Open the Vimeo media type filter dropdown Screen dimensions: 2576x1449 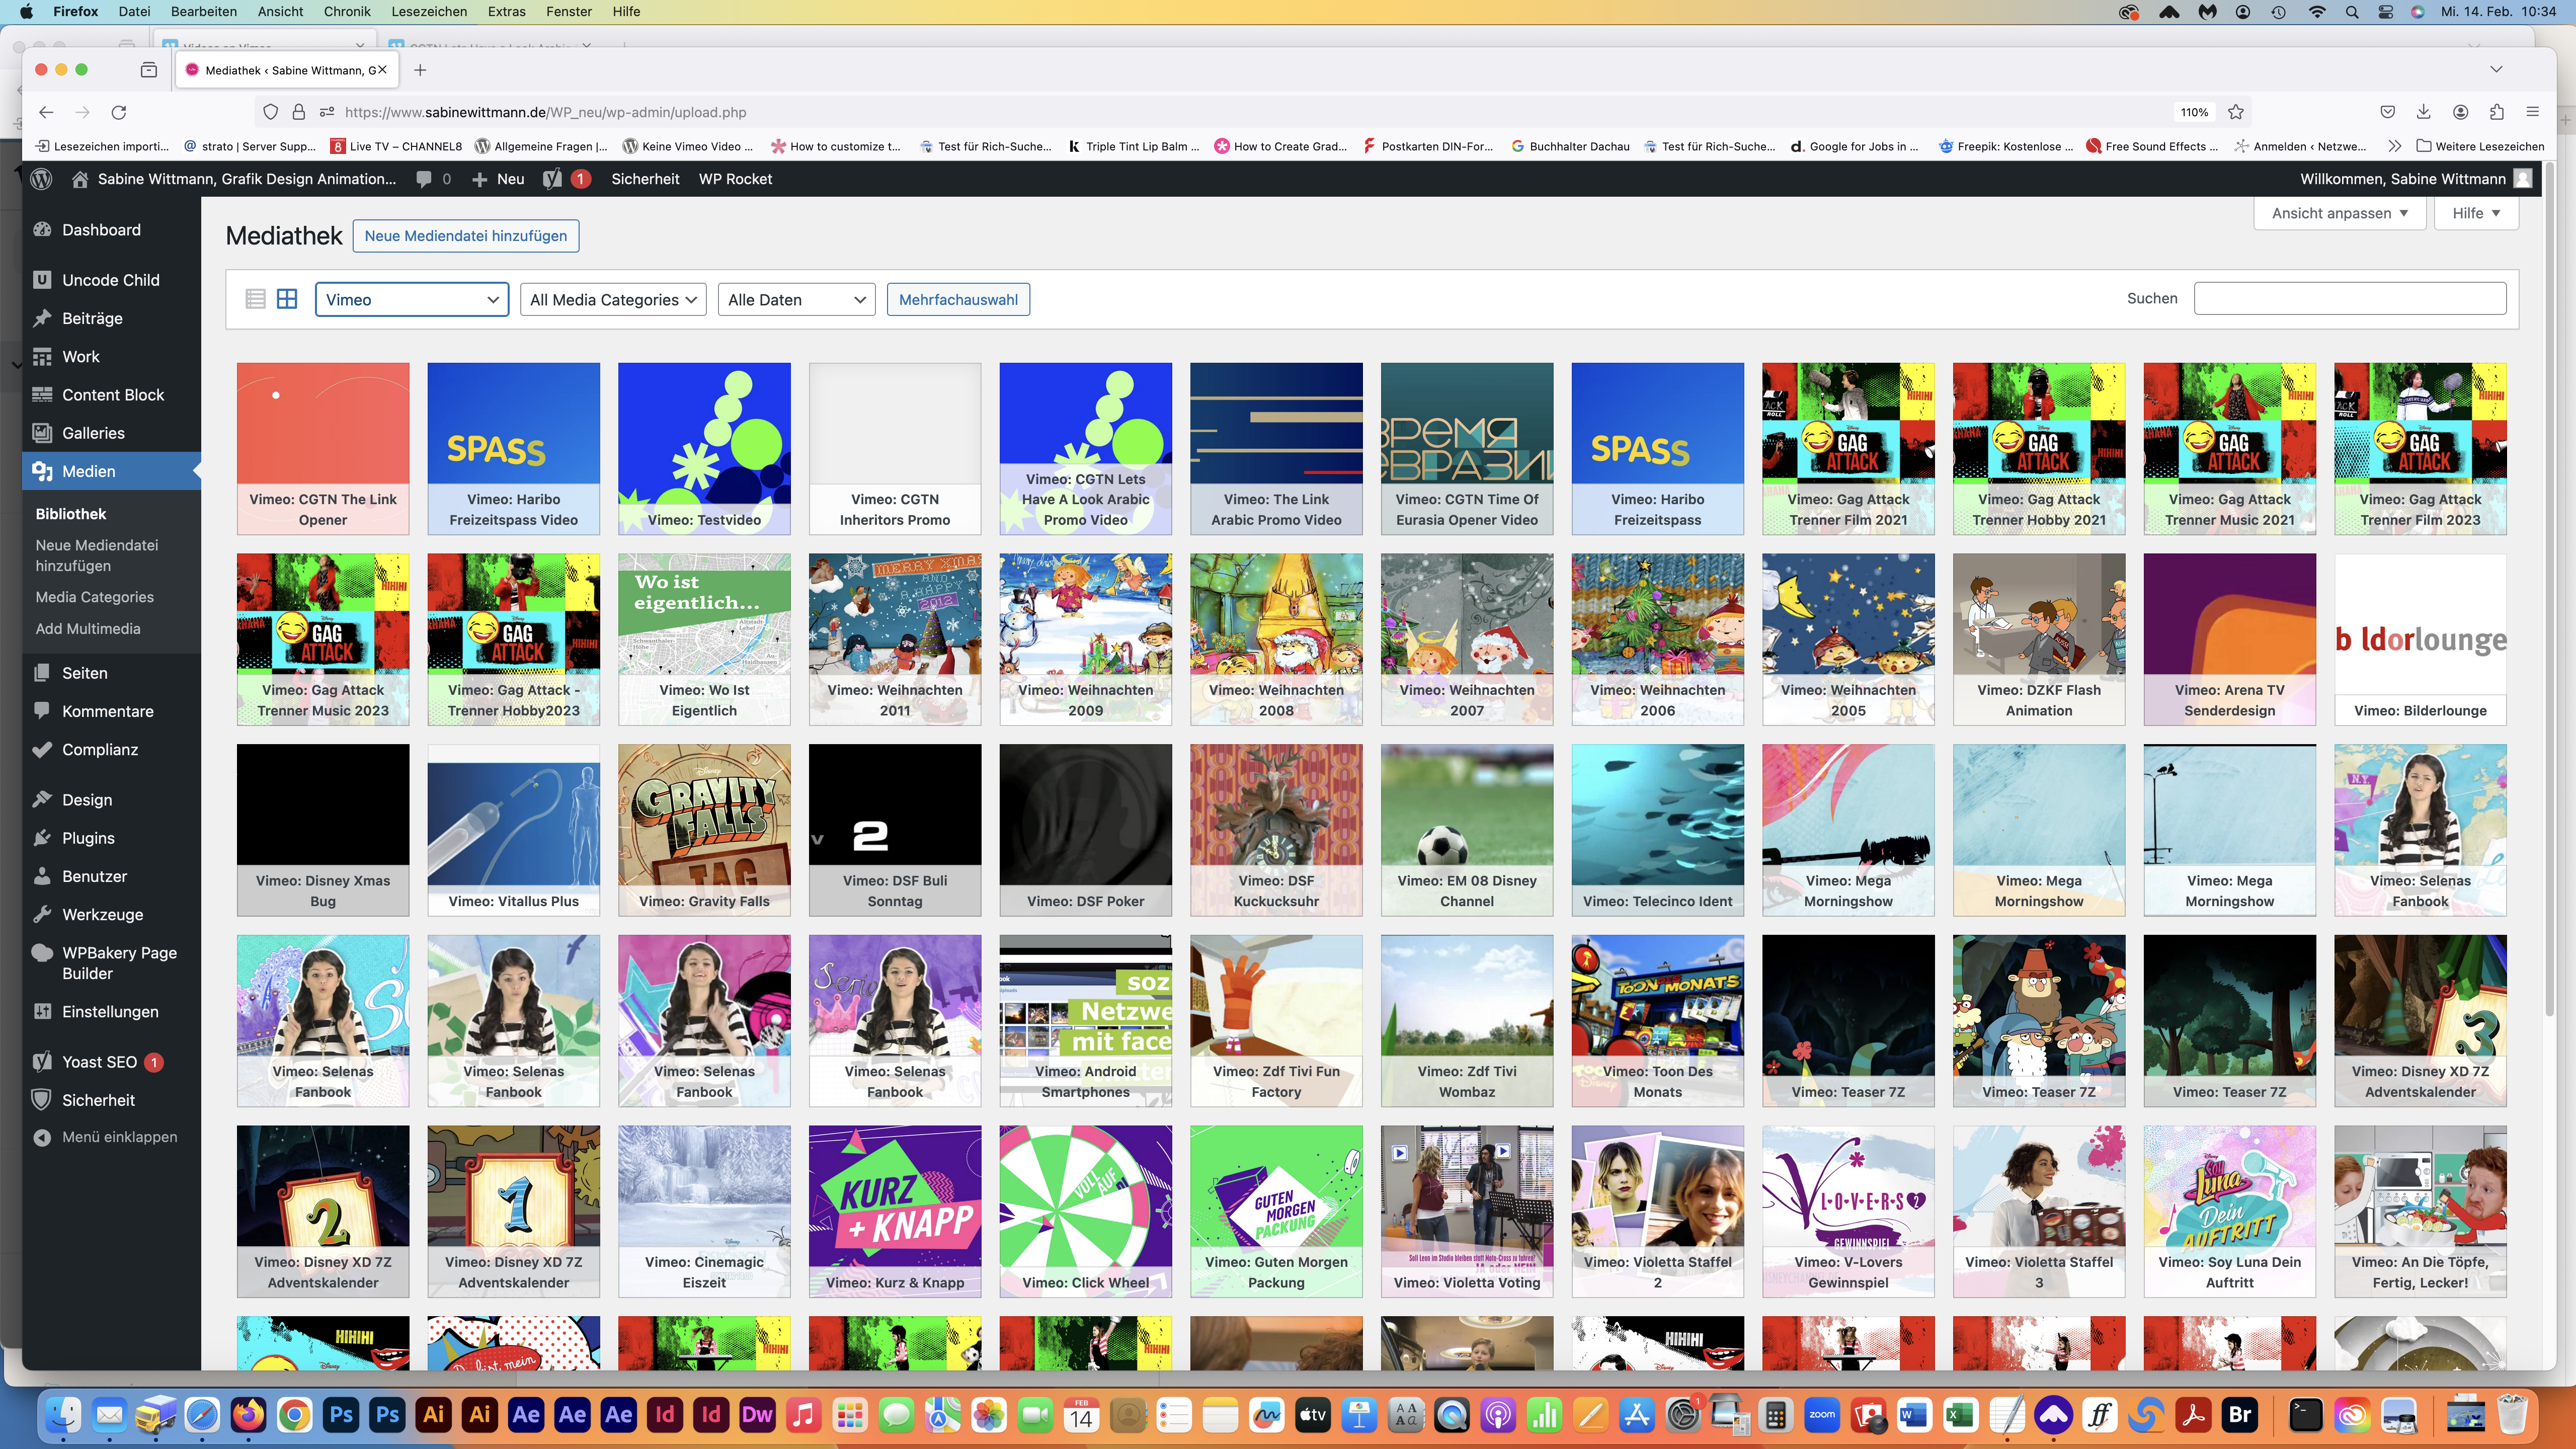[412, 299]
